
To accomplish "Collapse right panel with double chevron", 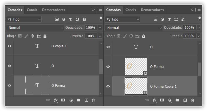I will coord(192,10).
